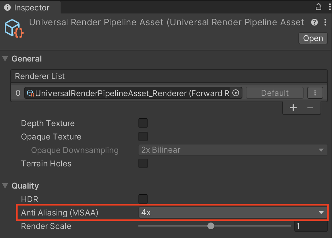Collapse the General section
The width and height of the screenshot is (332, 238).
pos(5,59)
